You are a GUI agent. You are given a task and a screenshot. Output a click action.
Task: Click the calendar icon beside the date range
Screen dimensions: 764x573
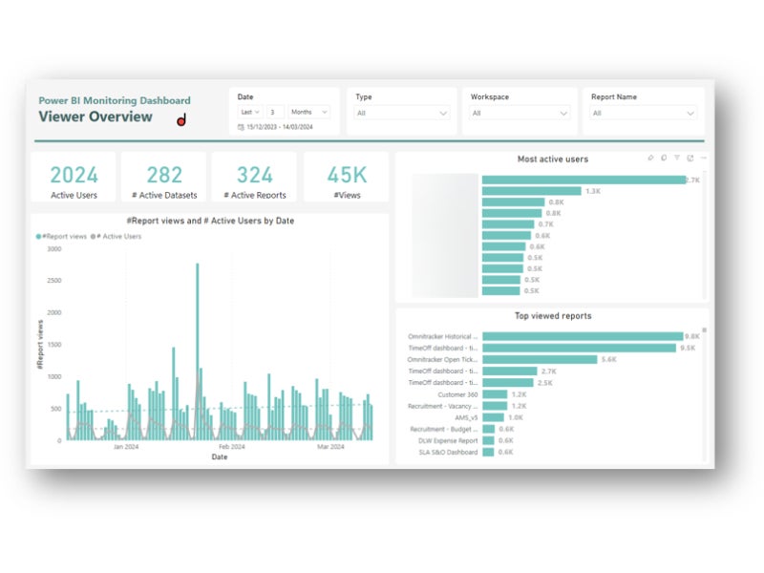241,127
